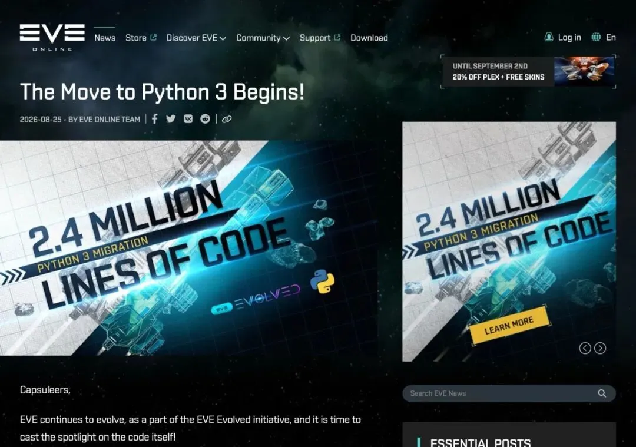Open the En language selector
The height and width of the screenshot is (447, 636).
611,37
